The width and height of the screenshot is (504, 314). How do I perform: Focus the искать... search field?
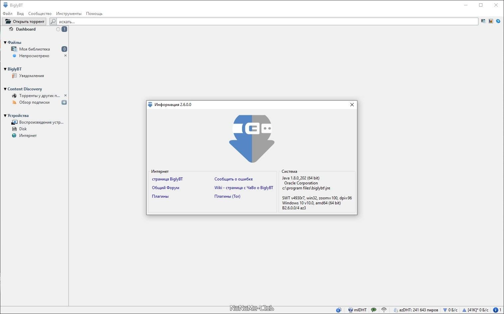click(267, 22)
